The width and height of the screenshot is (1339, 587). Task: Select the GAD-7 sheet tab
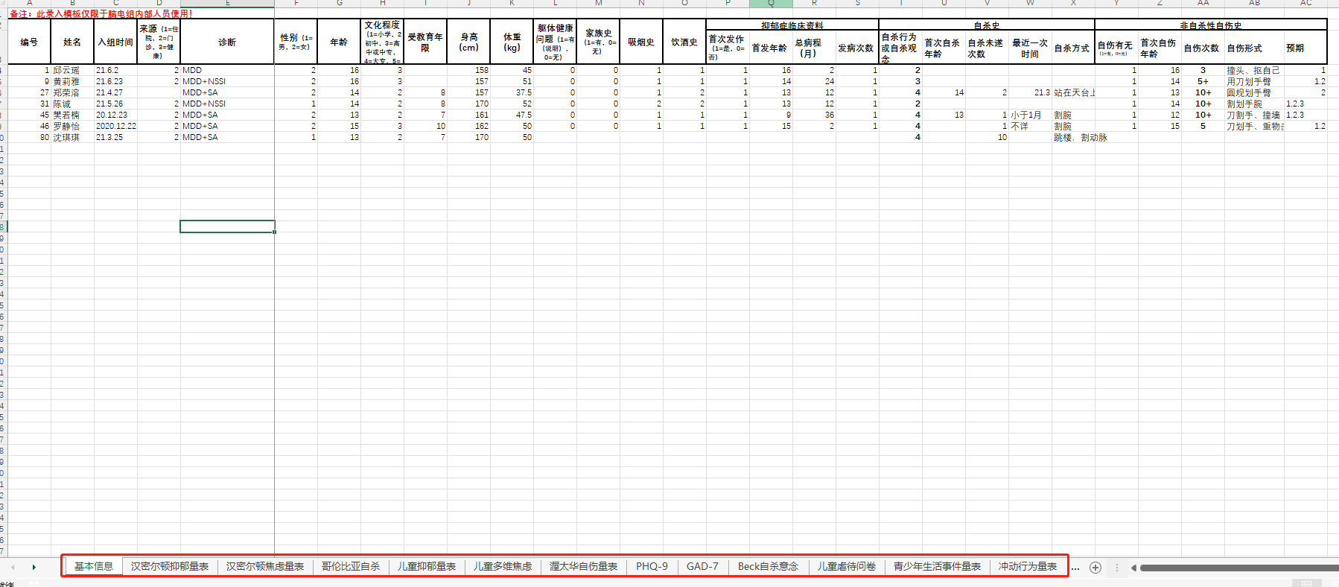[x=702, y=566]
